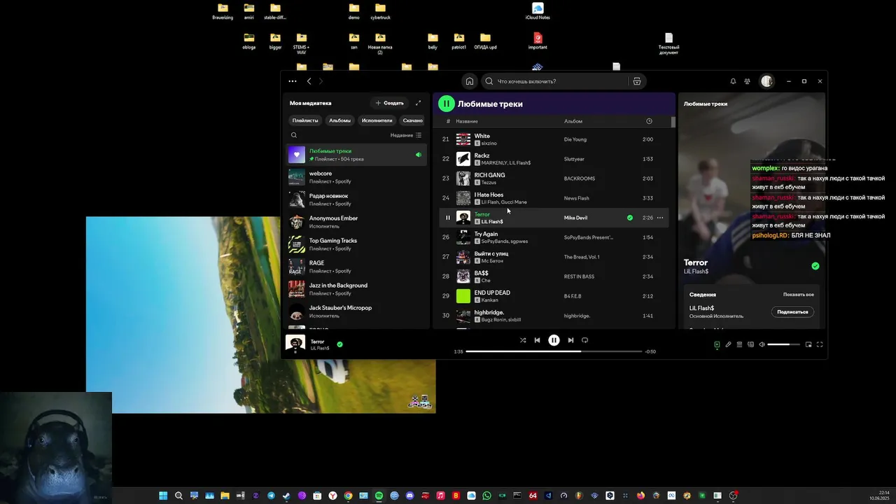The width and height of the screenshot is (896, 504).
Task: Open the playback queue
Action: (739, 344)
